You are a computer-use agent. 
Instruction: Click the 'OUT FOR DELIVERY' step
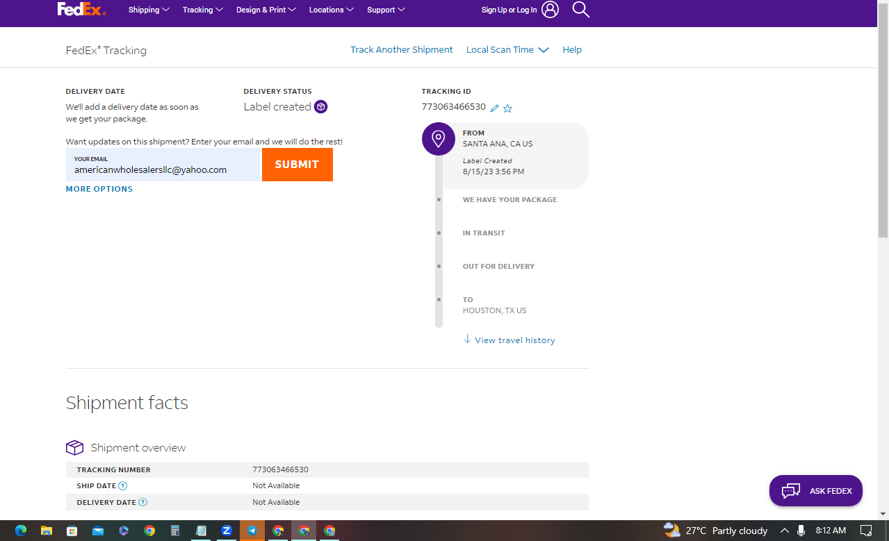click(x=498, y=267)
